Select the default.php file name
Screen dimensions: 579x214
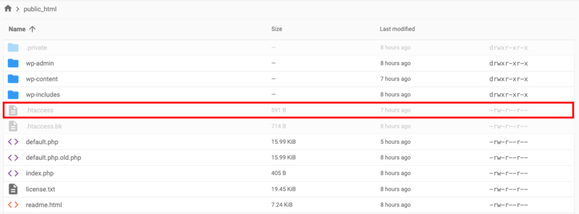tap(42, 142)
